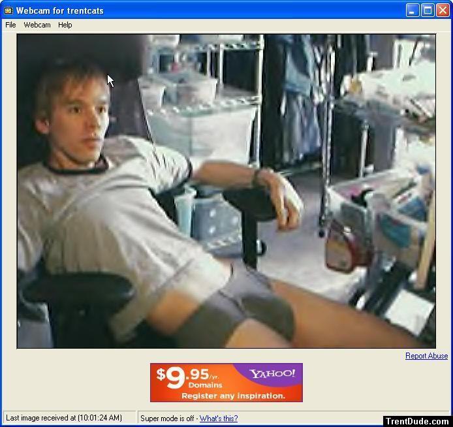Open the File menu
Viewport: 453px width, 427px height.
(x=10, y=25)
